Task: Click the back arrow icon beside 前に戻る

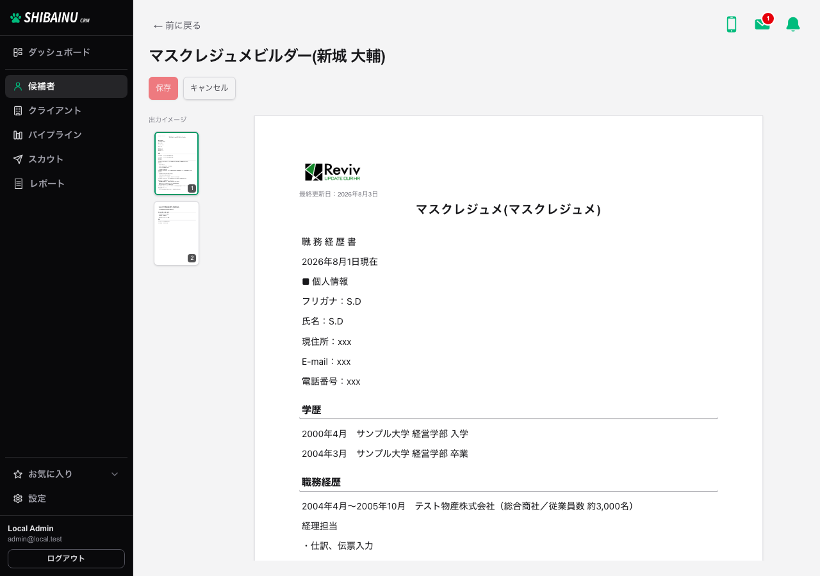Action: [x=158, y=26]
